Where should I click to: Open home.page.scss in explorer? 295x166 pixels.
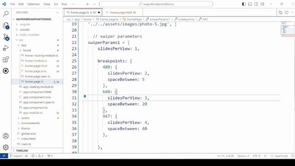pos(35,71)
